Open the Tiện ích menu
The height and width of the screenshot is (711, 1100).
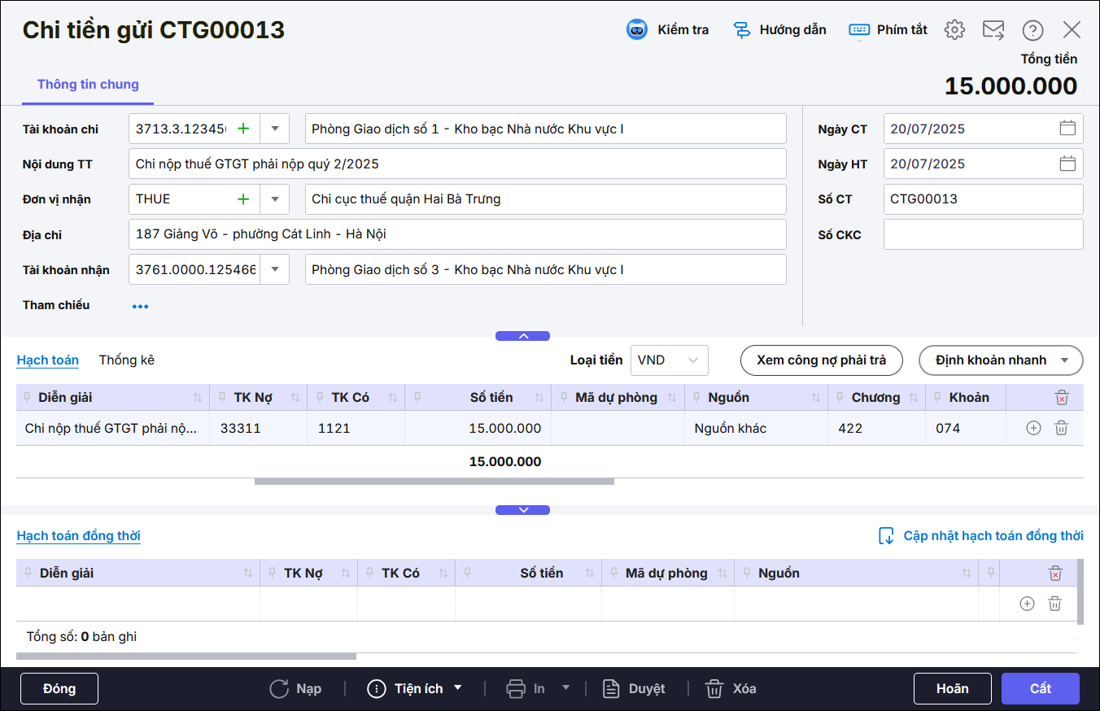tap(416, 689)
